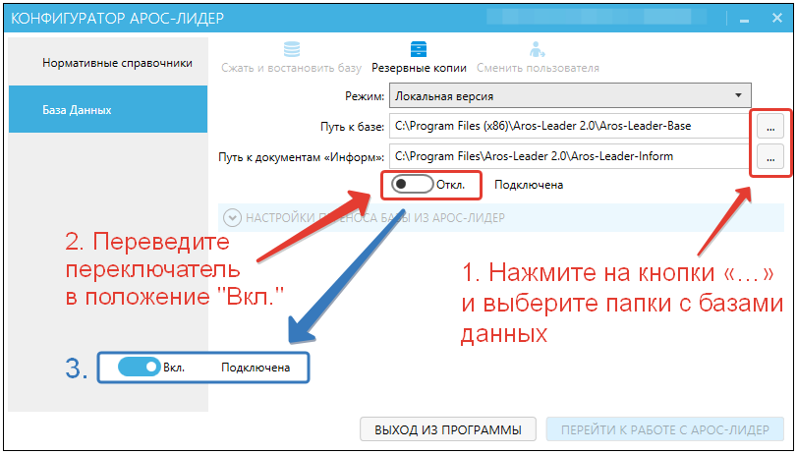Click the Путь к базе input field
This screenshot has width=797, height=454.
point(569,126)
